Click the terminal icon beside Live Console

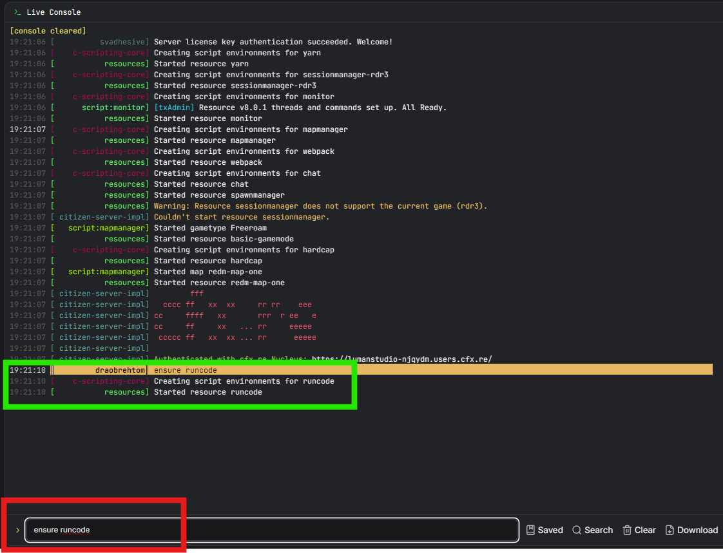click(x=17, y=12)
